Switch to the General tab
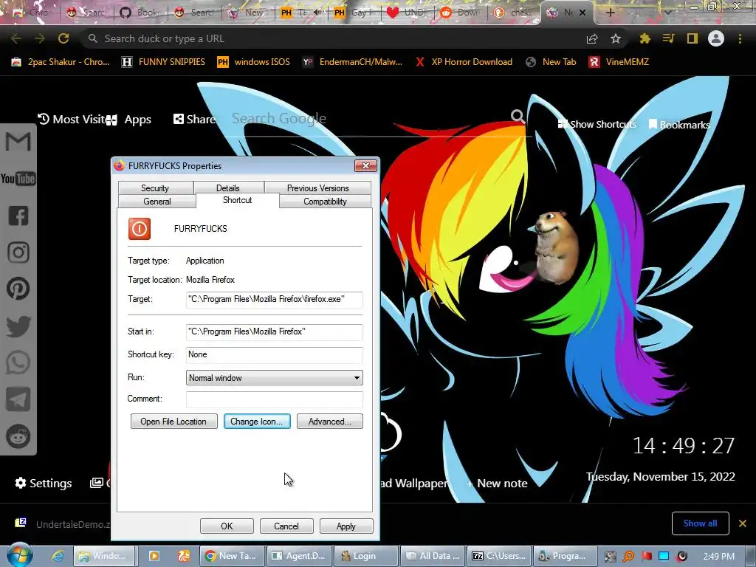Image resolution: width=756 pixels, height=567 pixels. click(157, 201)
